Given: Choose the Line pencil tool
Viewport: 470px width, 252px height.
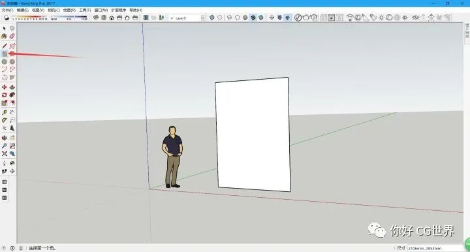Looking at the screenshot, I should [4, 46].
